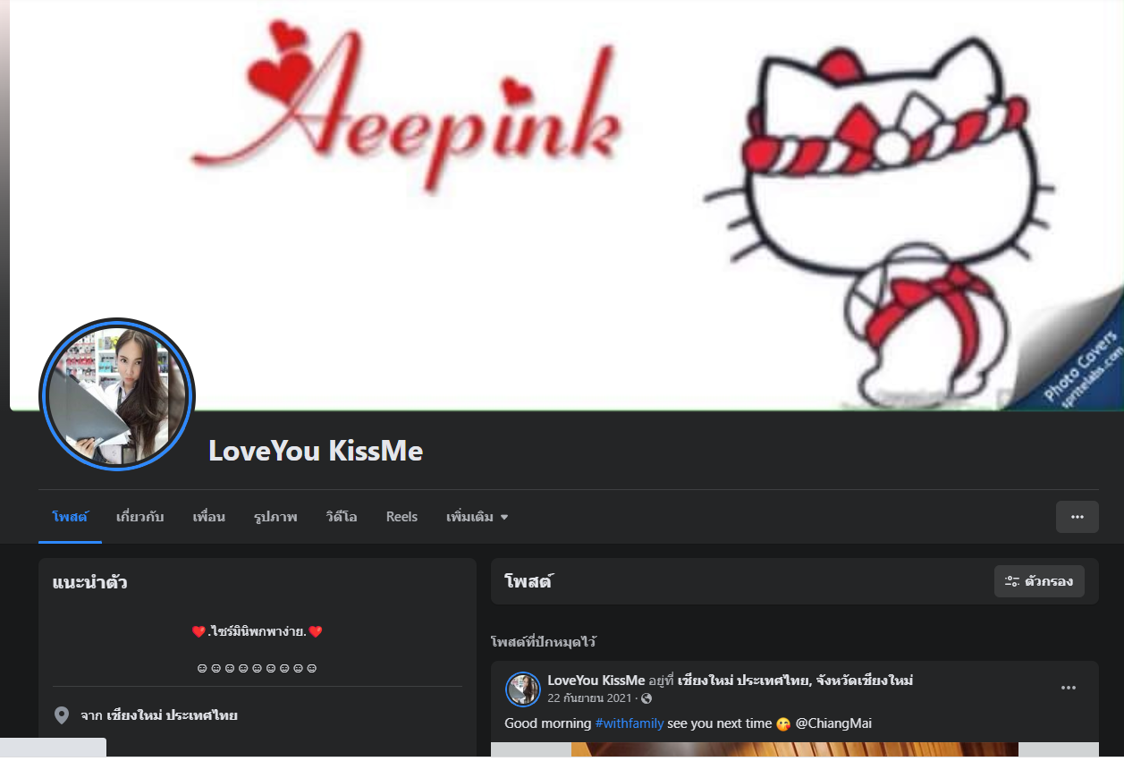This screenshot has height=761, width=1124.
Task: Click the small avatar on pinned post
Action: tap(523, 689)
